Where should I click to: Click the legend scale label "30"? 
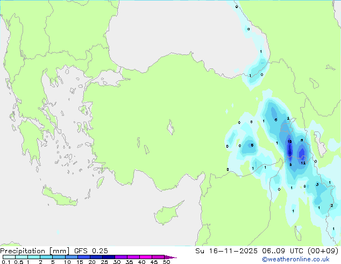tap(117, 262)
